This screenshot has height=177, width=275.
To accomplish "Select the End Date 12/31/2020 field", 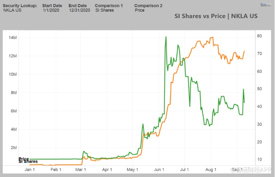I will (x=80, y=10).
